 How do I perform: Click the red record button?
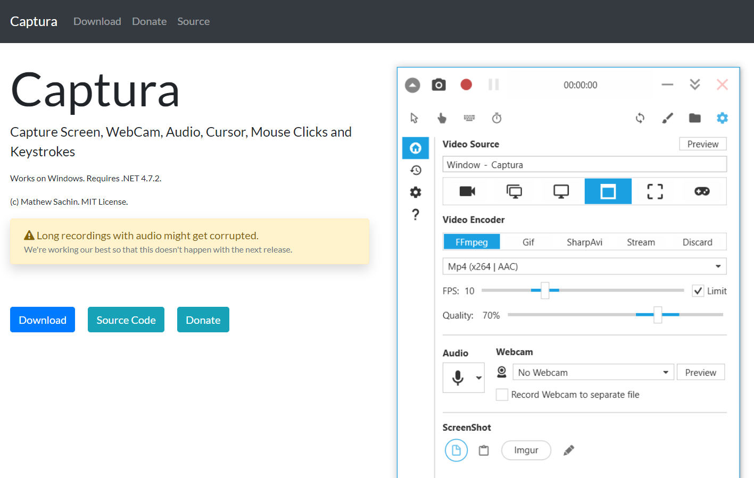point(466,85)
